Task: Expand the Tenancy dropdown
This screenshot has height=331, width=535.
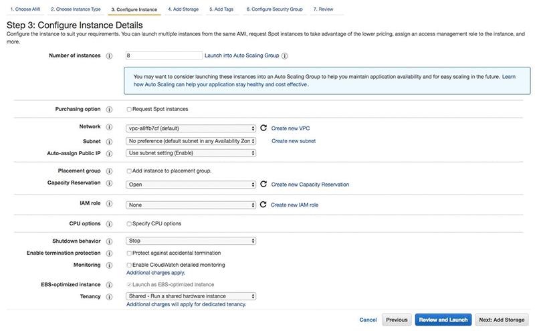Action: (191, 296)
